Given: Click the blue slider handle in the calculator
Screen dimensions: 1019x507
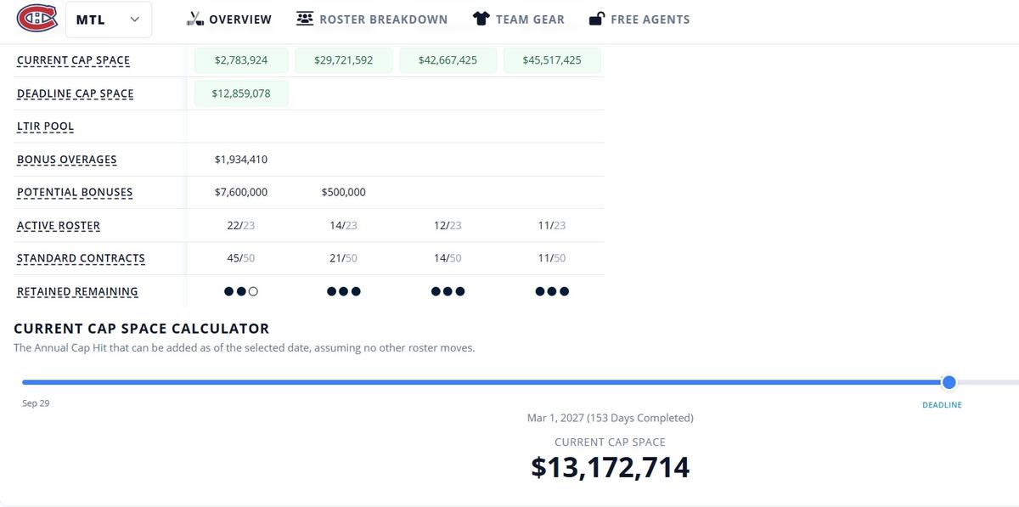Looking at the screenshot, I should pyautogui.click(x=949, y=382).
